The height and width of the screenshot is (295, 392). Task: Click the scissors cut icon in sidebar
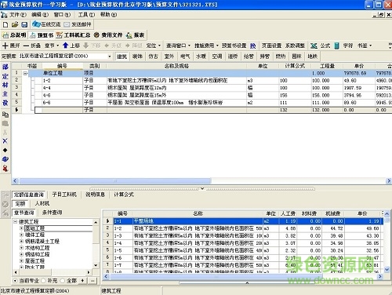click(x=5, y=133)
